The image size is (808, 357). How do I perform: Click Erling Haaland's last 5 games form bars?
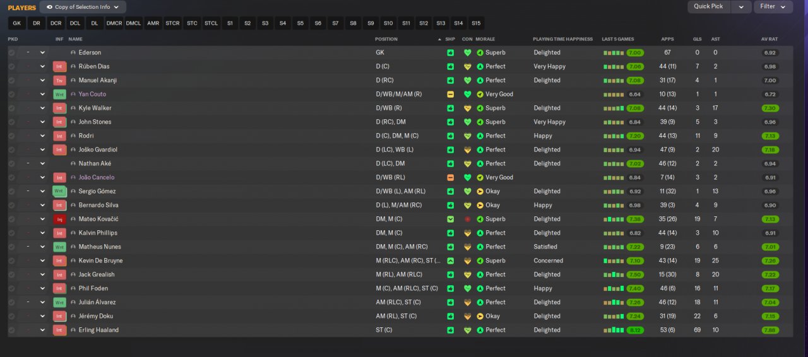coord(614,330)
